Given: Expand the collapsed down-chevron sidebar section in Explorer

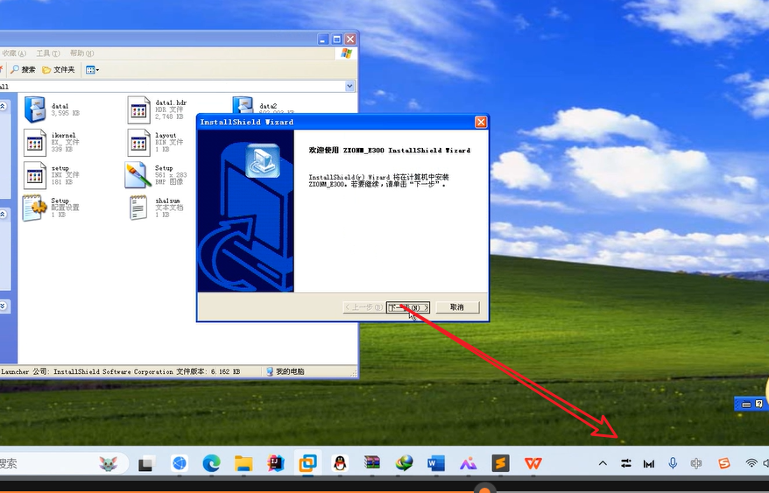Looking at the screenshot, I should pyautogui.click(x=4, y=306).
